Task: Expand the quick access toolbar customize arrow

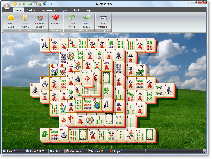Action: [x=51, y=4]
